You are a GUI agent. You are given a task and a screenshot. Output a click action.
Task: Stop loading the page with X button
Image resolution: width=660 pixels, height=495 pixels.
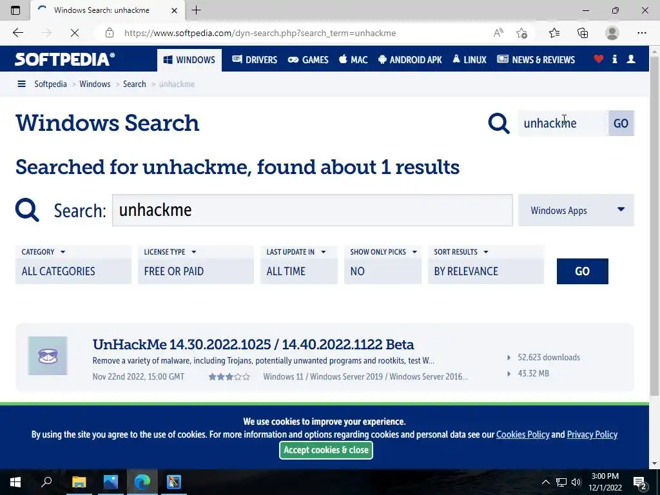click(x=75, y=33)
